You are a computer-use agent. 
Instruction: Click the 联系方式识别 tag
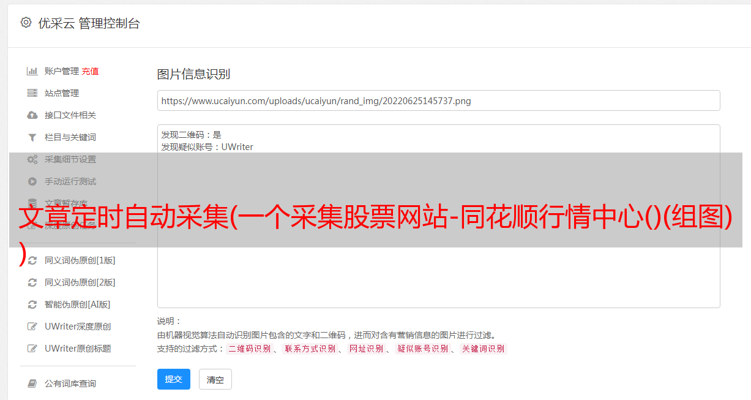point(310,349)
